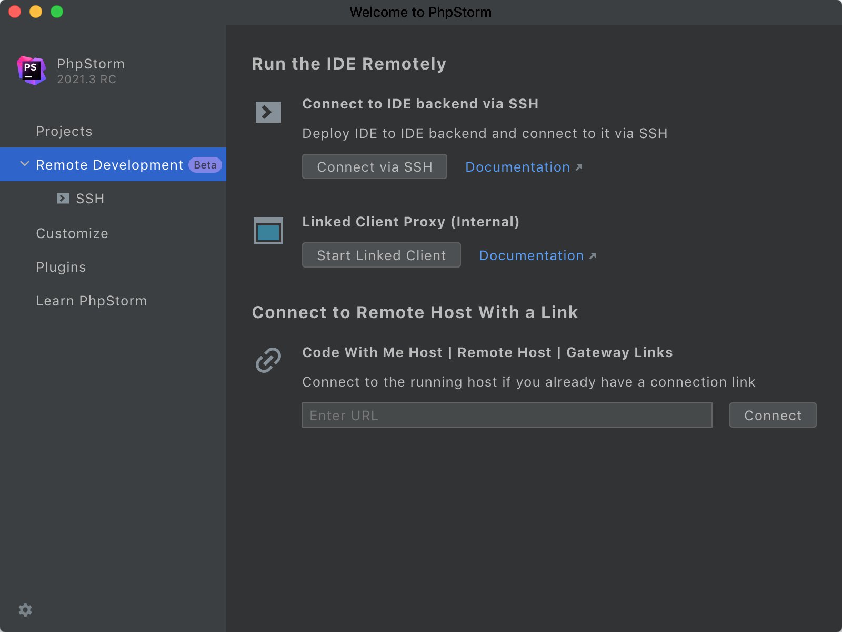Viewport: 842px width, 632px height.
Task: Click the PhpStorm product name text
Action: 91,64
